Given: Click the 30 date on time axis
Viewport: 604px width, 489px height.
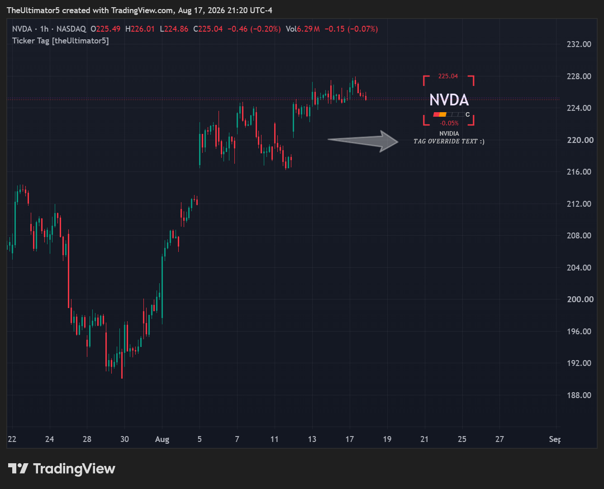Looking at the screenshot, I should [124, 439].
